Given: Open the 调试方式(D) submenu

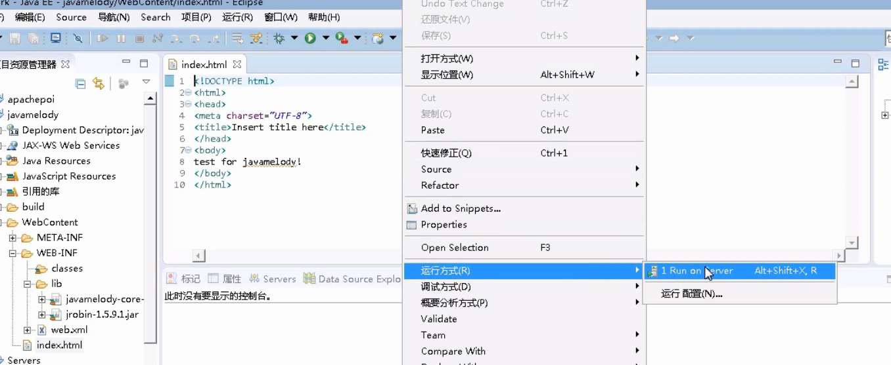Looking at the screenshot, I should coord(524,286).
